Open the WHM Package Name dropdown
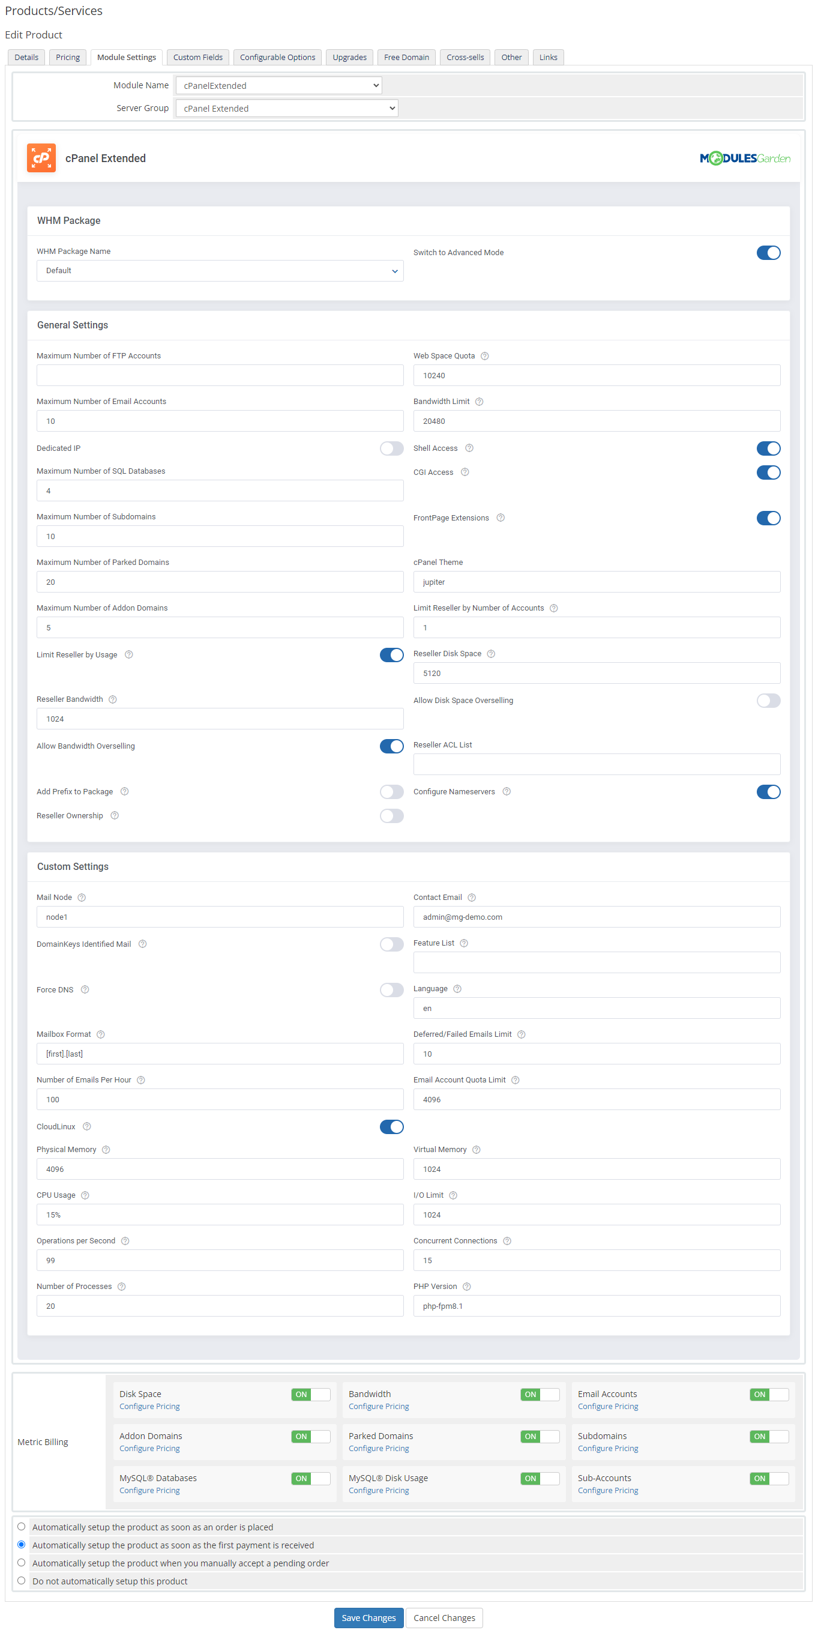 (219, 271)
